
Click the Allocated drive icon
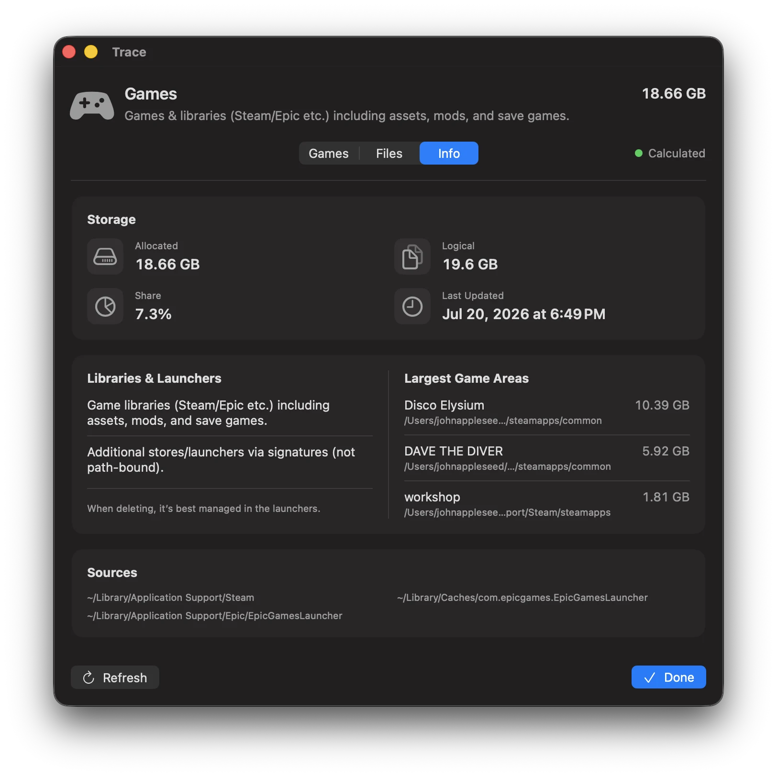tap(105, 256)
